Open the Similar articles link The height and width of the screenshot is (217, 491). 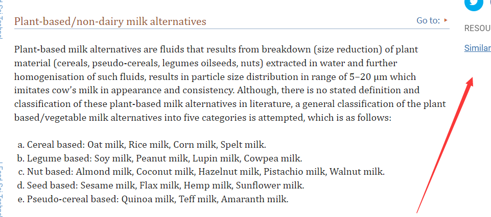tap(478, 48)
